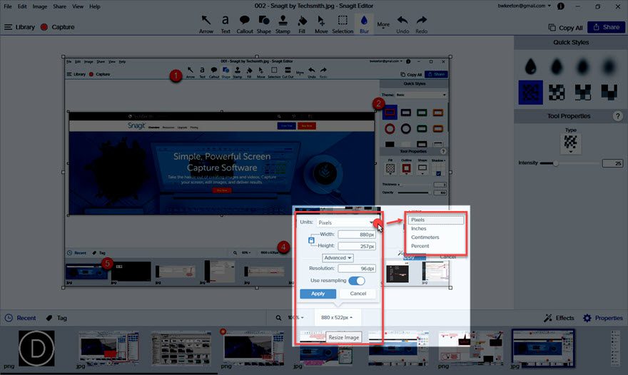Image resolution: width=628 pixels, height=375 pixels.
Task: Open the currently selected last tray thumbnail
Action: pos(543,348)
